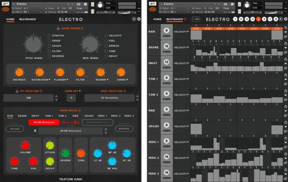The image size is (288, 182).
Task: Click the Snare row link icon
Action: [x=285, y=52]
